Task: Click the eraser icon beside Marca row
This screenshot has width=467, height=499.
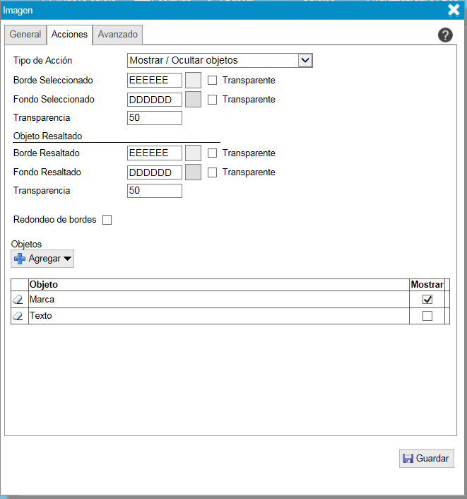Action: click(x=18, y=300)
